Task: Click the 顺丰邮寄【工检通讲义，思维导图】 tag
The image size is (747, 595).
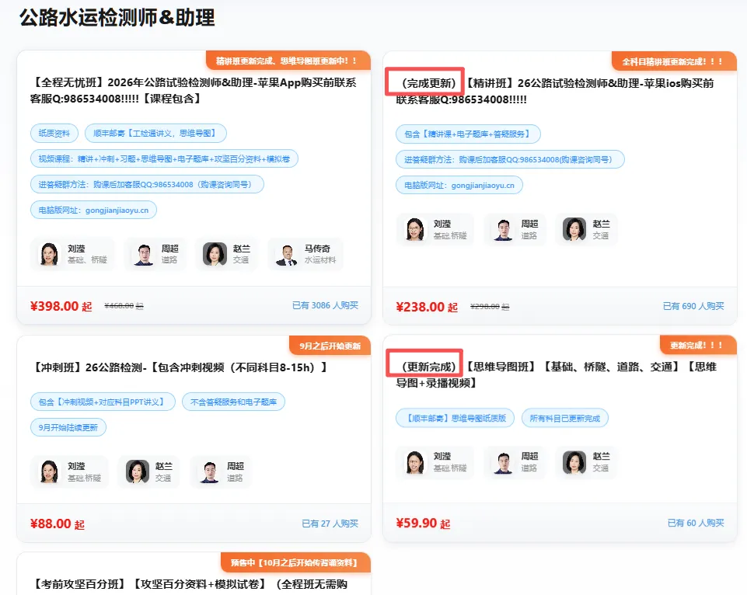Action: (155, 134)
